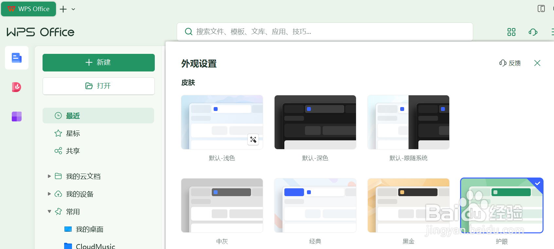Collapse the 常用 tree node
Viewport: 554px width, 249px height.
tap(49, 211)
